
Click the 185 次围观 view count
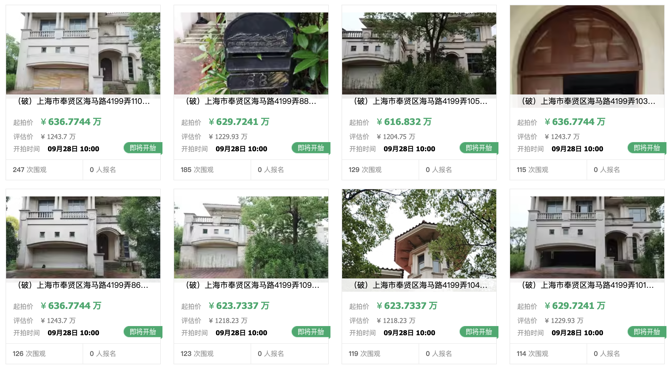[197, 170]
